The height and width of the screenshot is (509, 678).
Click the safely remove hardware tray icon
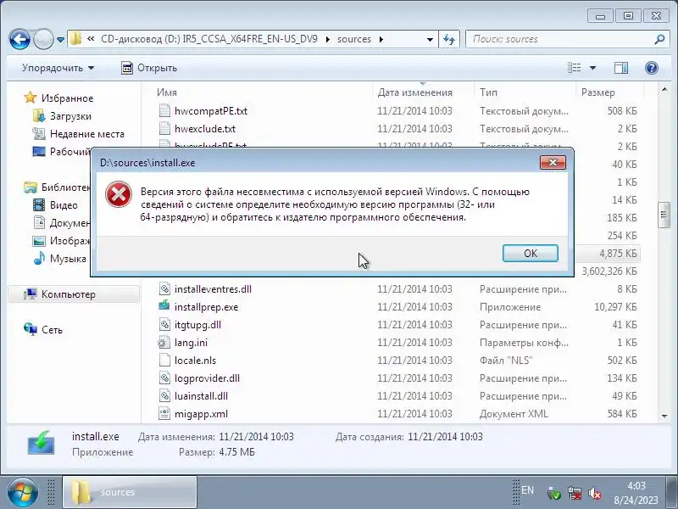coord(554,493)
